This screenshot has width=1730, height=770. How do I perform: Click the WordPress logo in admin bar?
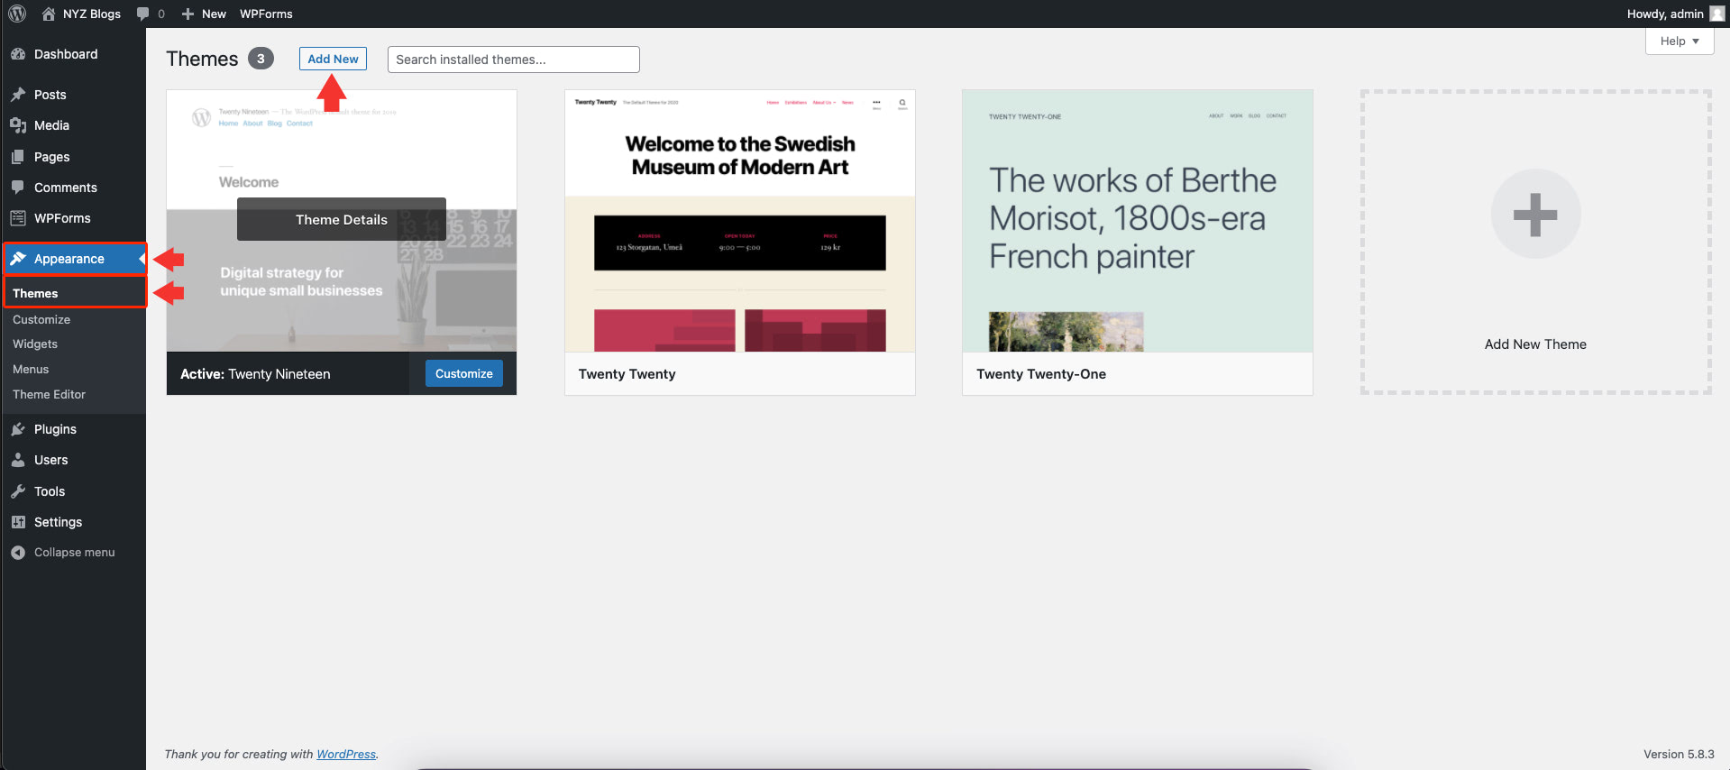click(17, 14)
